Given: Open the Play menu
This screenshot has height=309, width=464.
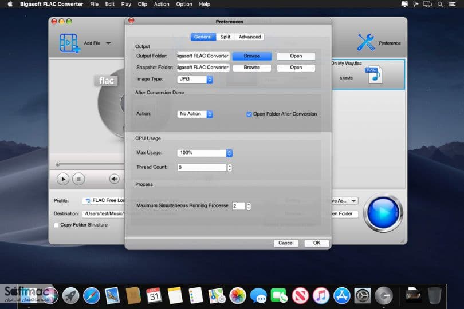Looking at the screenshot, I should 126,4.
